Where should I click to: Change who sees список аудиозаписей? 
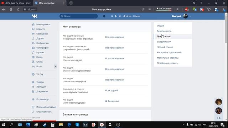115,69
